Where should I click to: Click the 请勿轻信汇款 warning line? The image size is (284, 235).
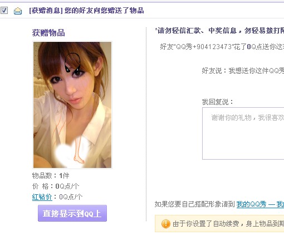[219, 31]
